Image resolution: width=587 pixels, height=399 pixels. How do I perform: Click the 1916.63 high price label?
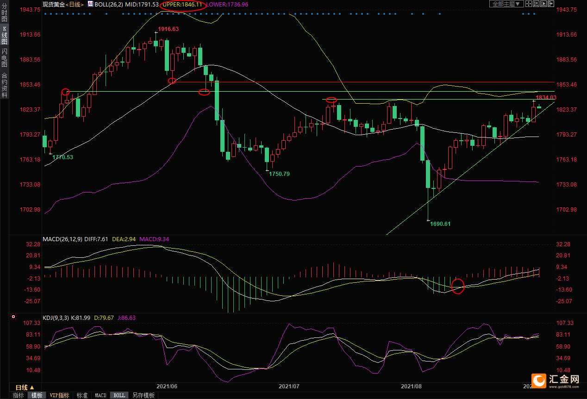[x=168, y=29]
